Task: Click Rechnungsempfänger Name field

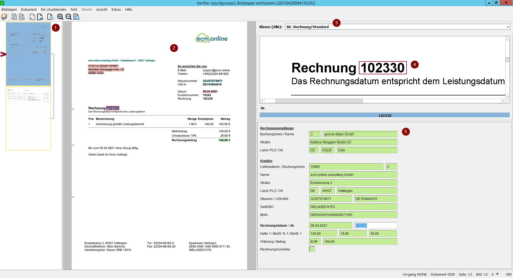Action: (360, 134)
